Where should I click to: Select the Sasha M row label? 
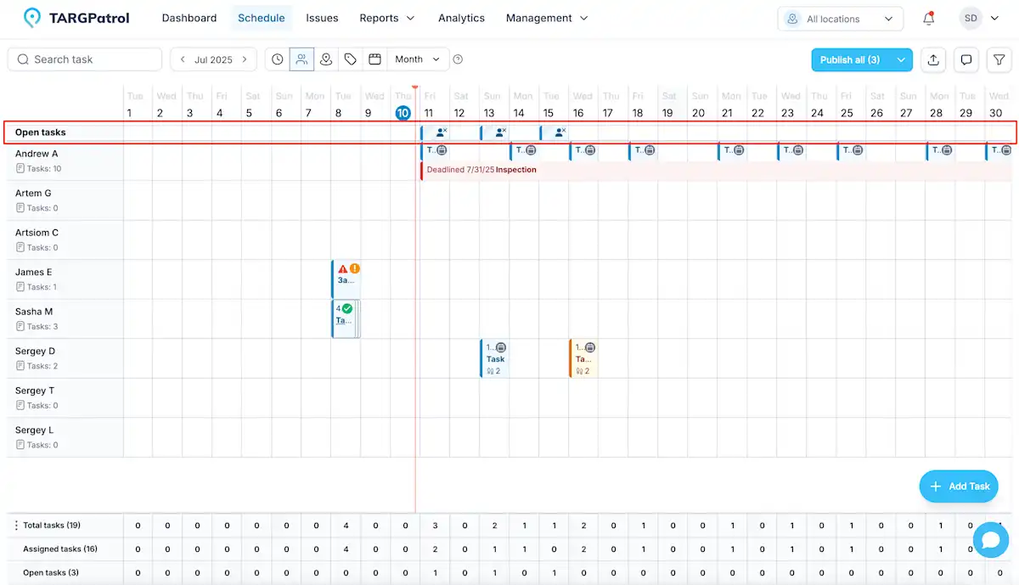34,312
